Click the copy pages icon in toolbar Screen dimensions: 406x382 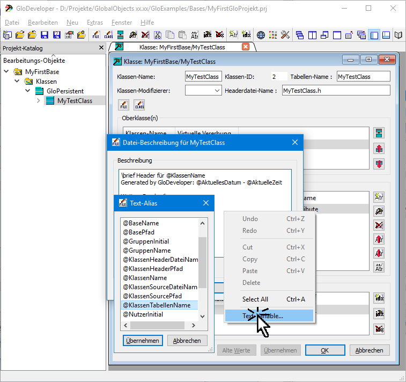point(170,35)
